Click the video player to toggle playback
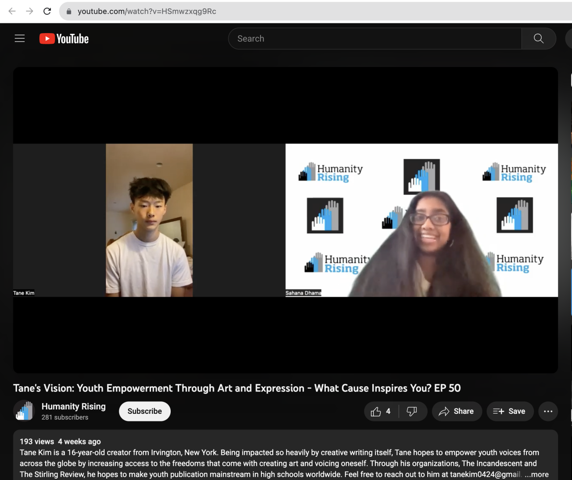Screen dimensions: 572x480 [x=286, y=220]
